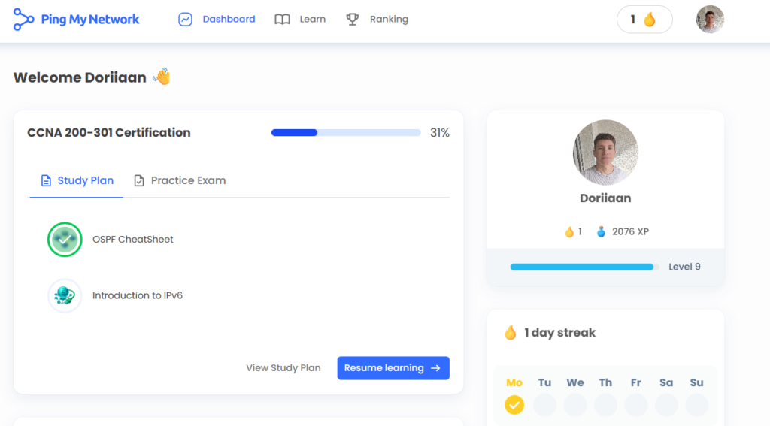Click the CCNA 200-301 Certification title

[x=108, y=132]
